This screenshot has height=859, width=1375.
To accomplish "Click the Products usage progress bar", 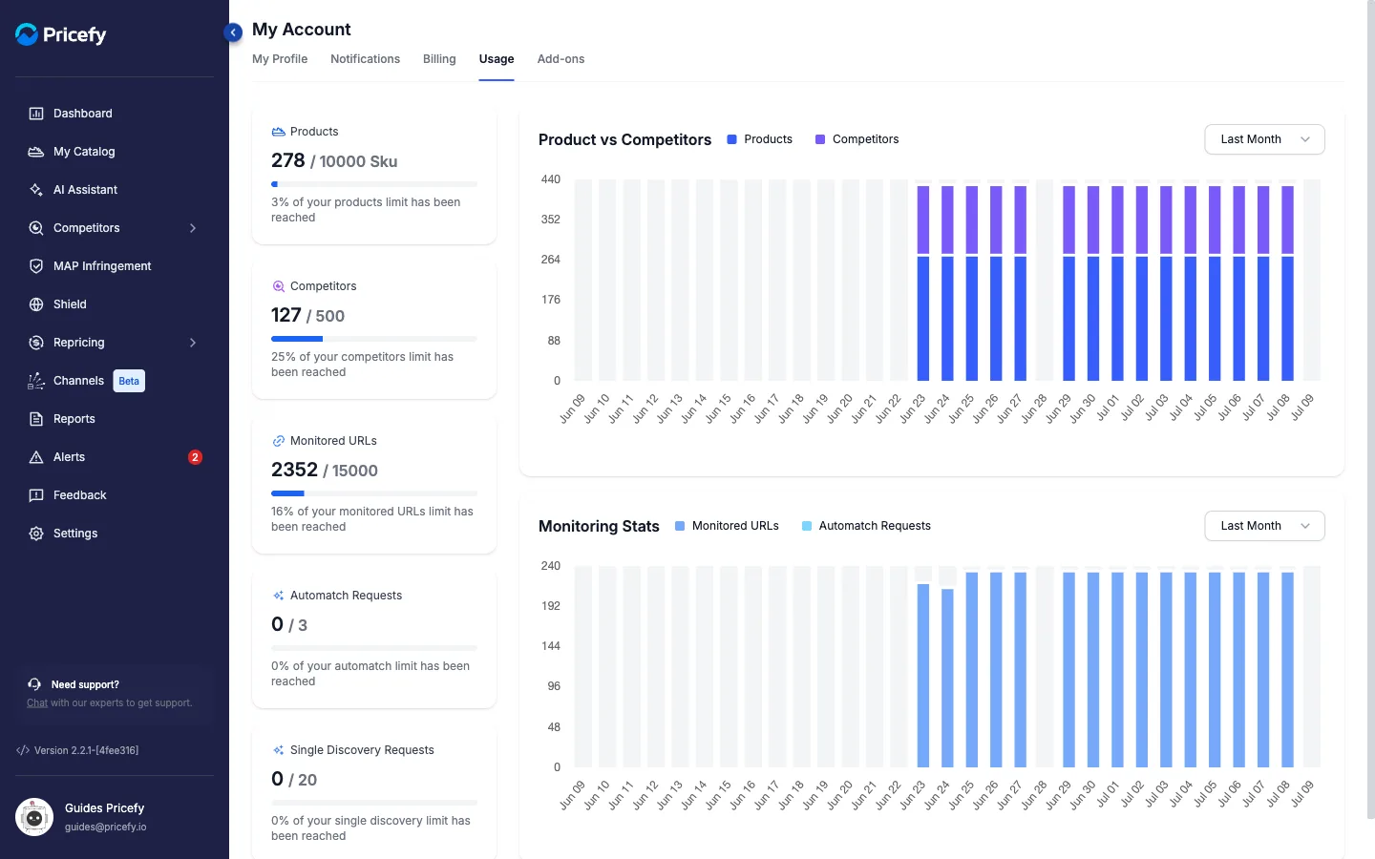I will 374,184.
